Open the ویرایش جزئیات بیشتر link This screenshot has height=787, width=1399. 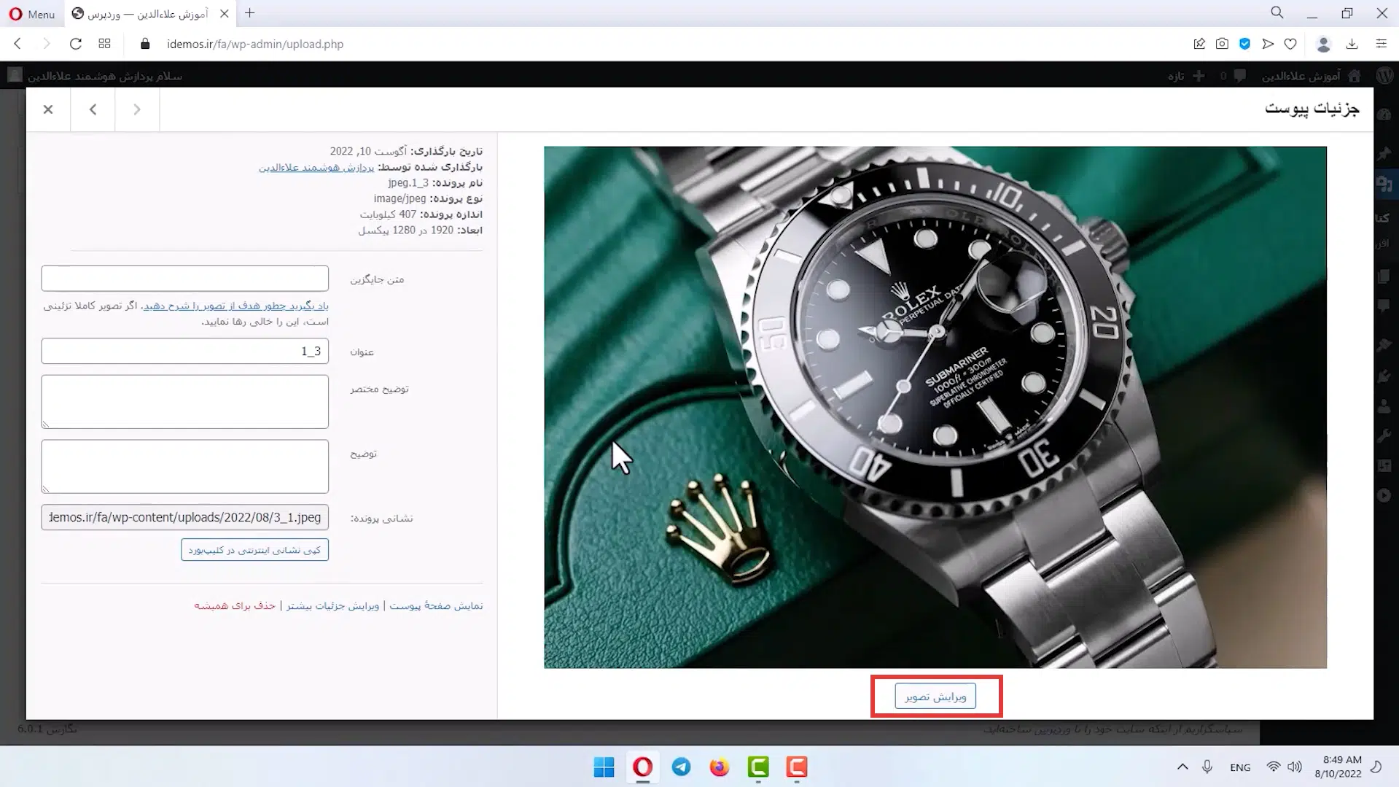tap(332, 606)
